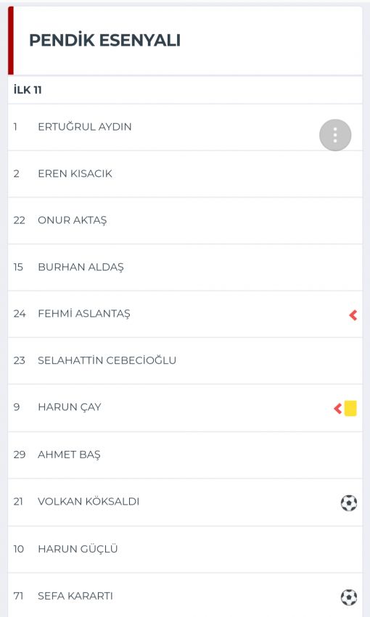Viewport: 370px width, 617px height.
Task: Select Harun Güçlü in the lineup
Action: pyautogui.click(x=185, y=549)
